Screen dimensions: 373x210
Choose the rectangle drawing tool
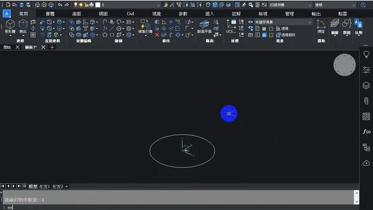(112, 35)
